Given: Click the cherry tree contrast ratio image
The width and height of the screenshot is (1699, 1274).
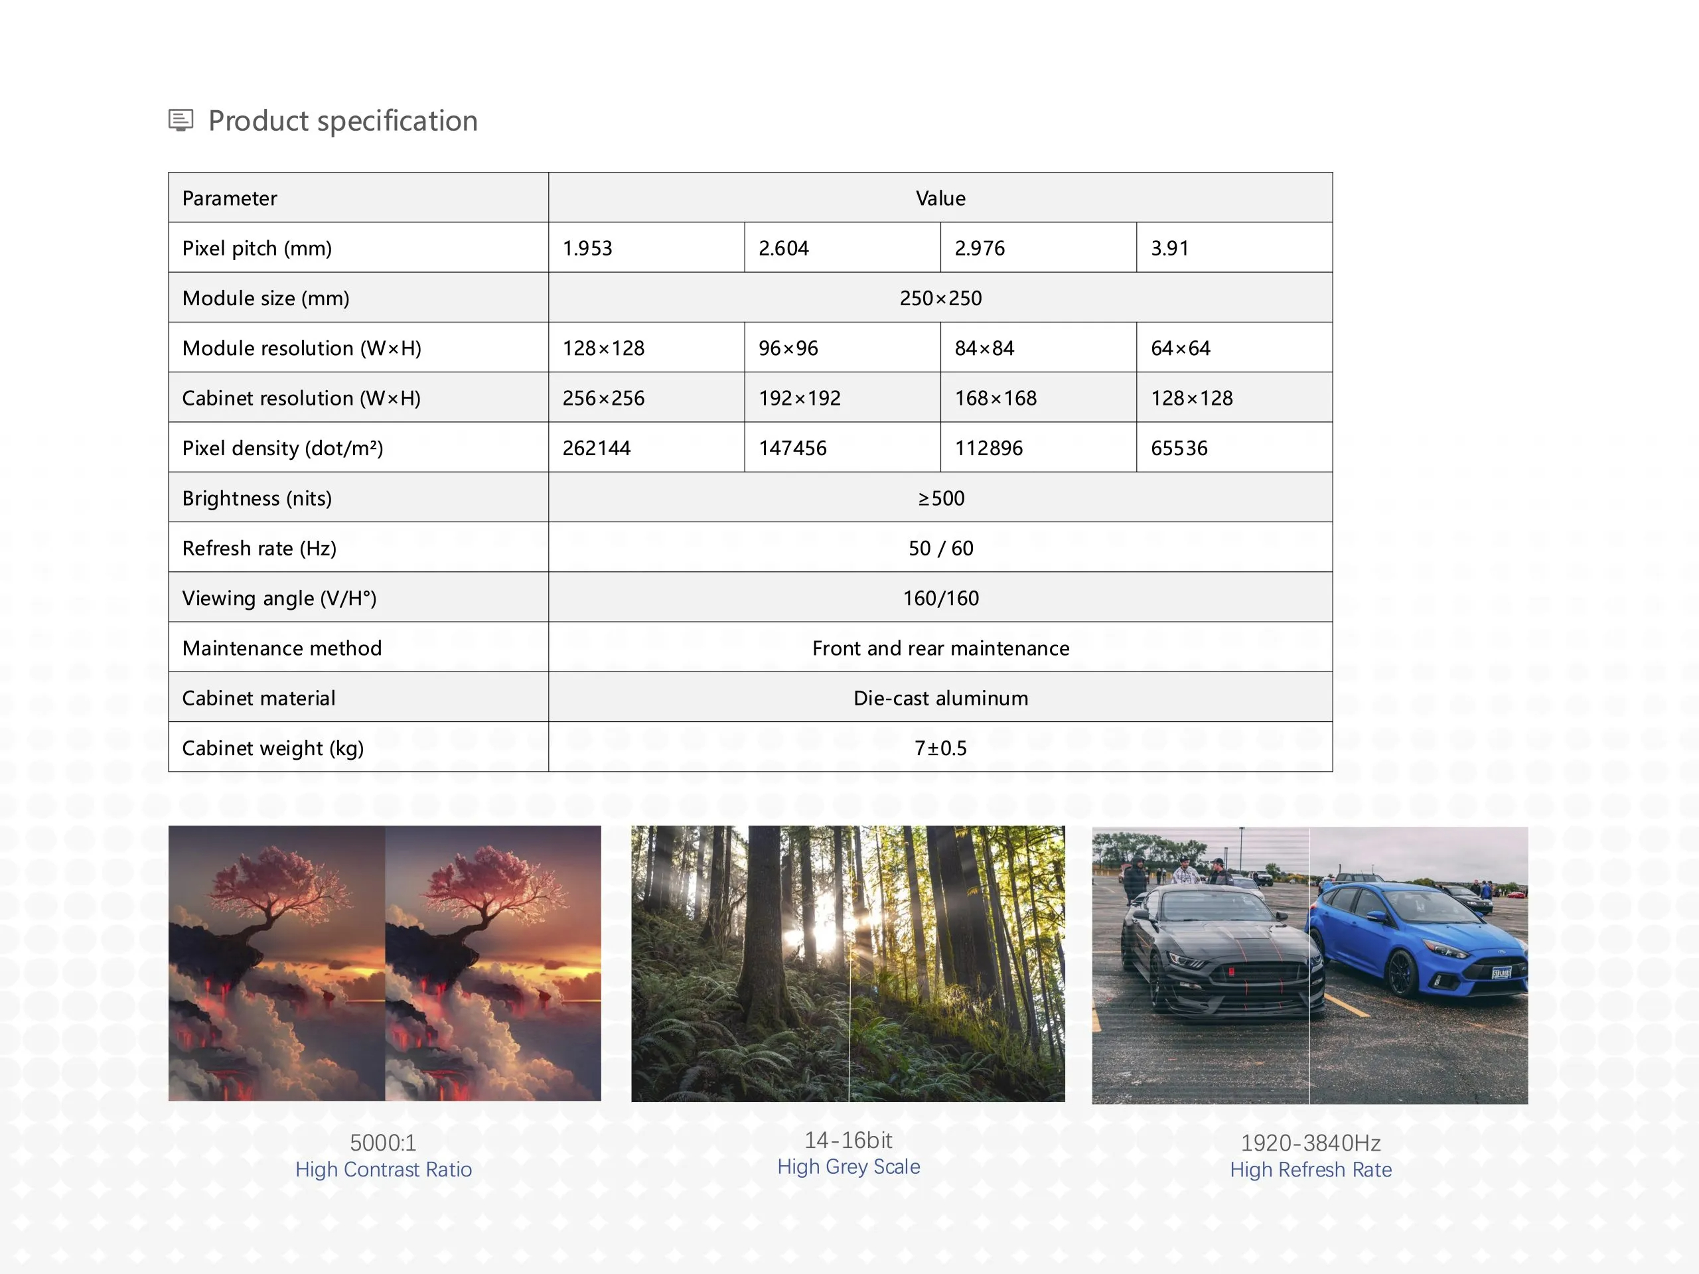Looking at the screenshot, I should [384, 963].
